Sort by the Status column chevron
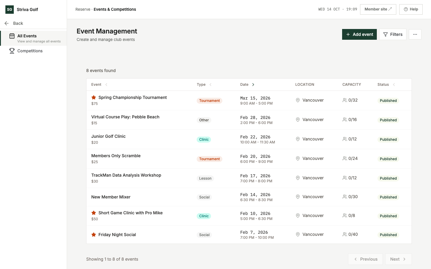Screen dimensions: 431x269 [394, 85]
